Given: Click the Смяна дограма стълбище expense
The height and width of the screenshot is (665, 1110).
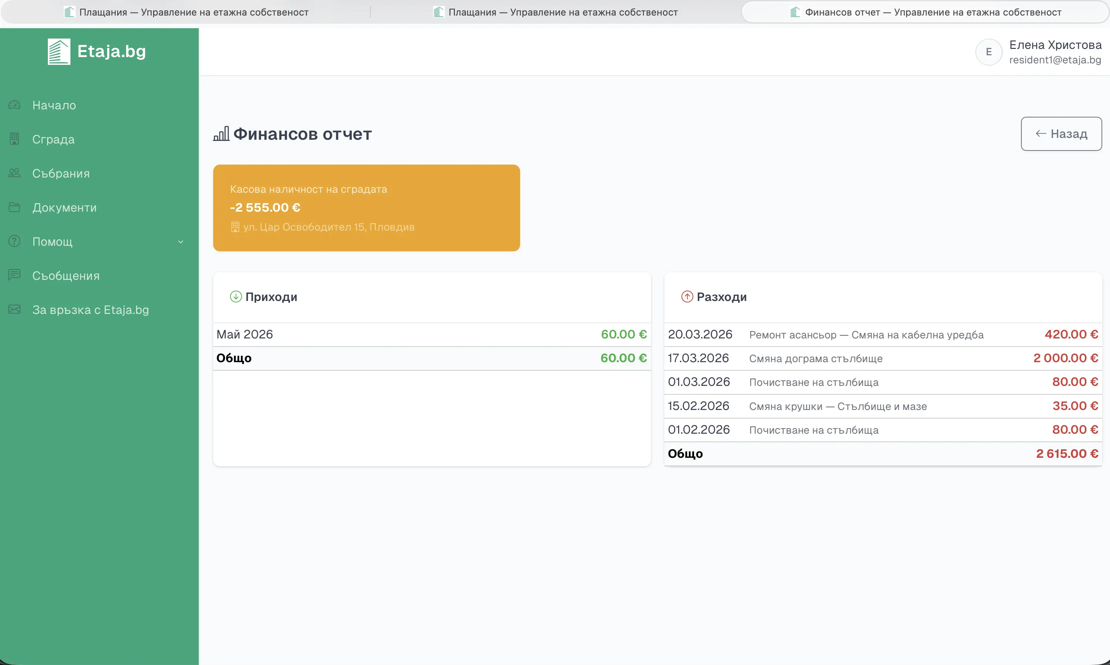Looking at the screenshot, I should click(x=816, y=358).
